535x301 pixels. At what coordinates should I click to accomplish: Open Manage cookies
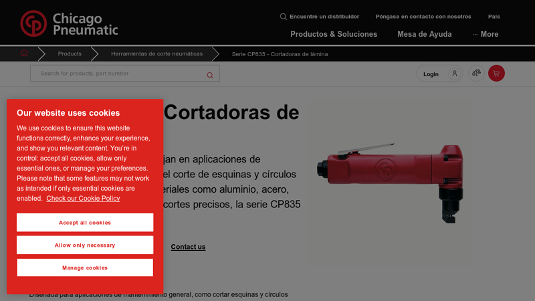[x=85, y=268]
